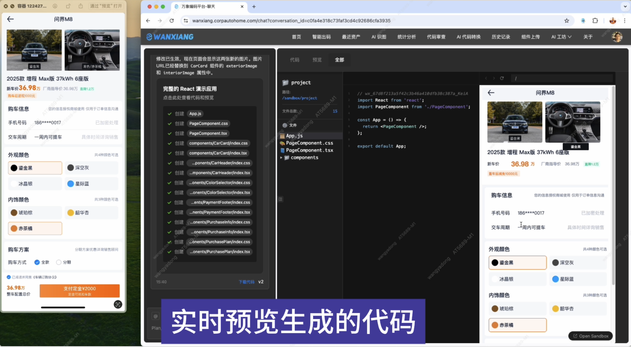This screenshot has width=631, height=347.
Task: Click Chrome profile avatar icon
Action: coord(613,21)
